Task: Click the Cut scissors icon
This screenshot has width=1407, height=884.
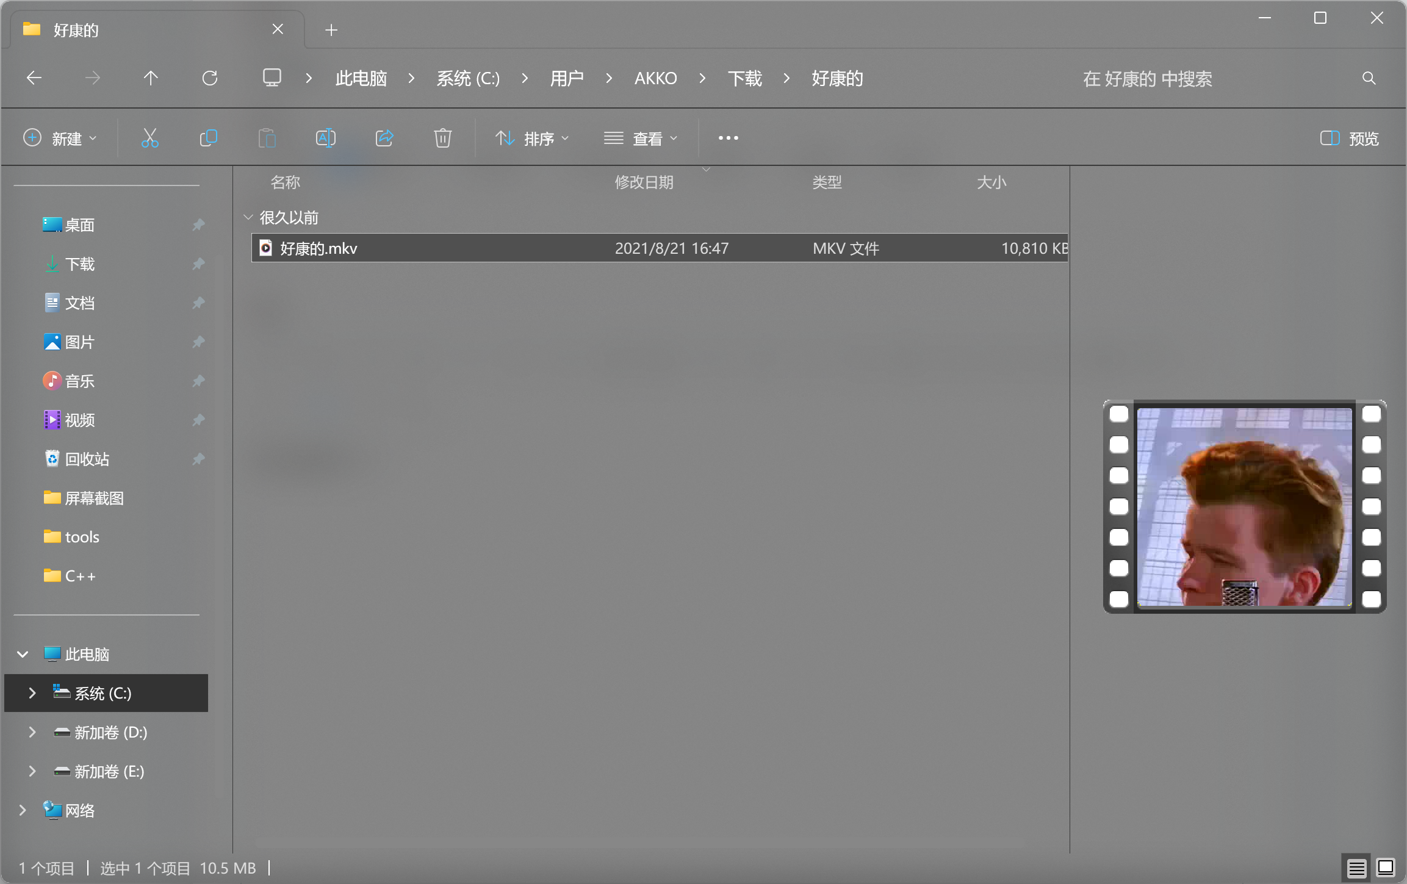Action: [x=149, y=138]
